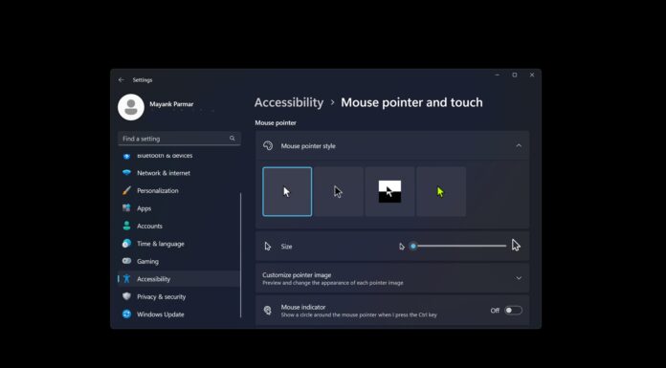Toggle the Mouse indicator switch

(x=513, y=311)
